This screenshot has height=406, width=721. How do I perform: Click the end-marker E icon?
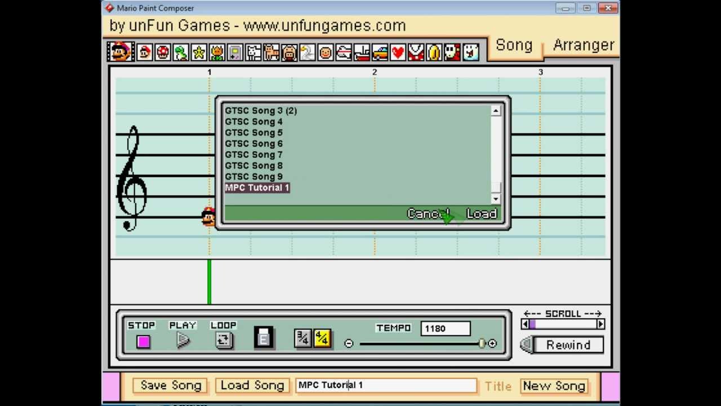pyautogui.click(x=263, y=337)
